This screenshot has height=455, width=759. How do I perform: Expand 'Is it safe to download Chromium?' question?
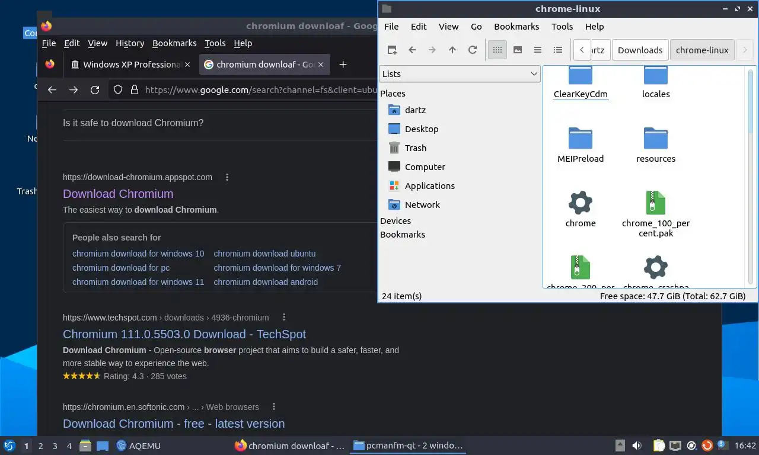point(221,123)
